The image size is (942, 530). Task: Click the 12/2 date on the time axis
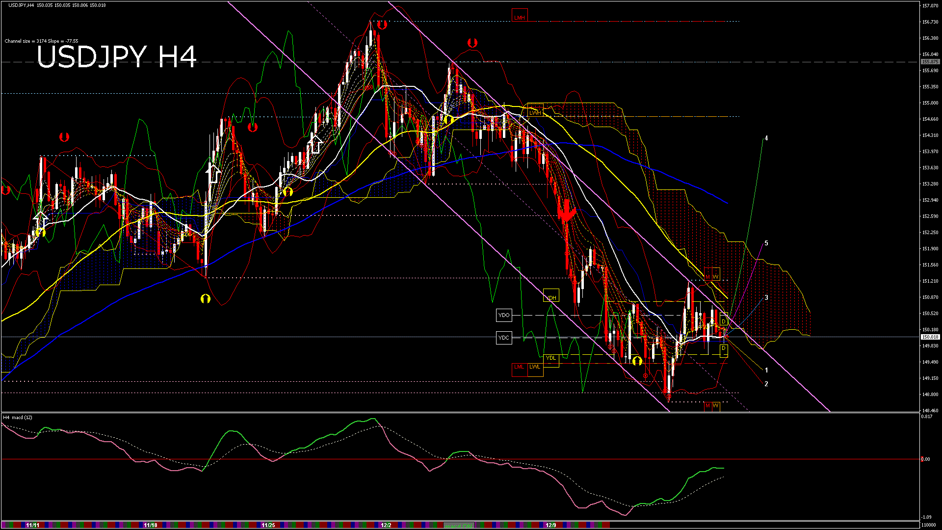tap(386, 525)
